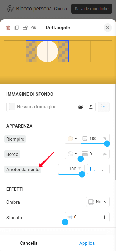
Task: Decrease Sfocato blur with minus button
Action: point(95,217)
